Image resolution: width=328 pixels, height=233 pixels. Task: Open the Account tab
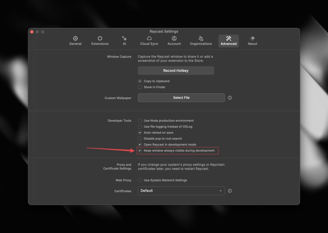[174, 41]
